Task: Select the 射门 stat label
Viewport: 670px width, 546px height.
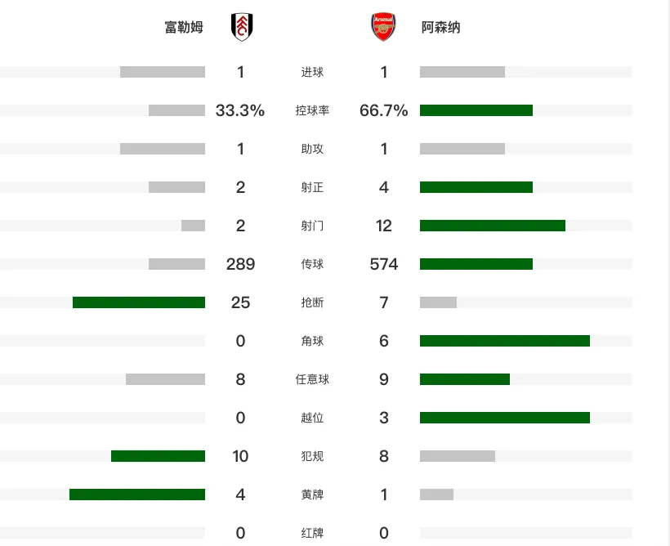Action: click(x=312, y=226)
